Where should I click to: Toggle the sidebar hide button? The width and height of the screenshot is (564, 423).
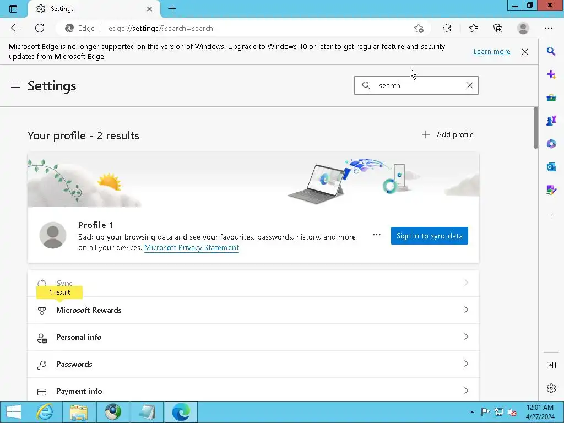pyautogui.click(x=551, y=365)
